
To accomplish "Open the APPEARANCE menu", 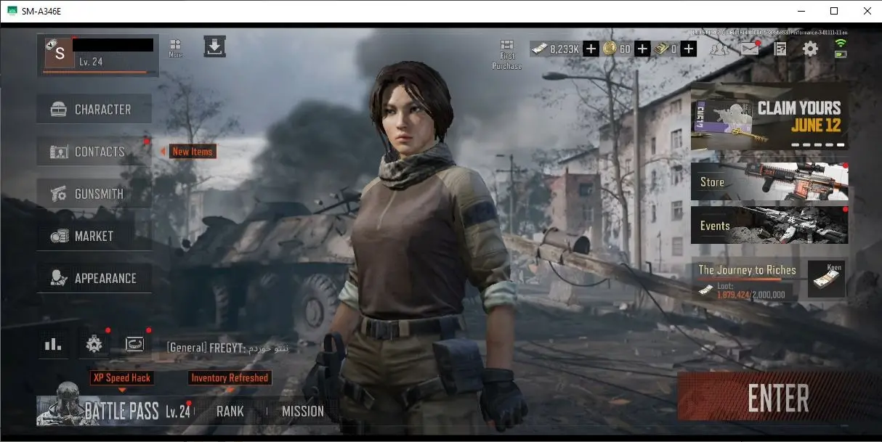I will point(94,278).
